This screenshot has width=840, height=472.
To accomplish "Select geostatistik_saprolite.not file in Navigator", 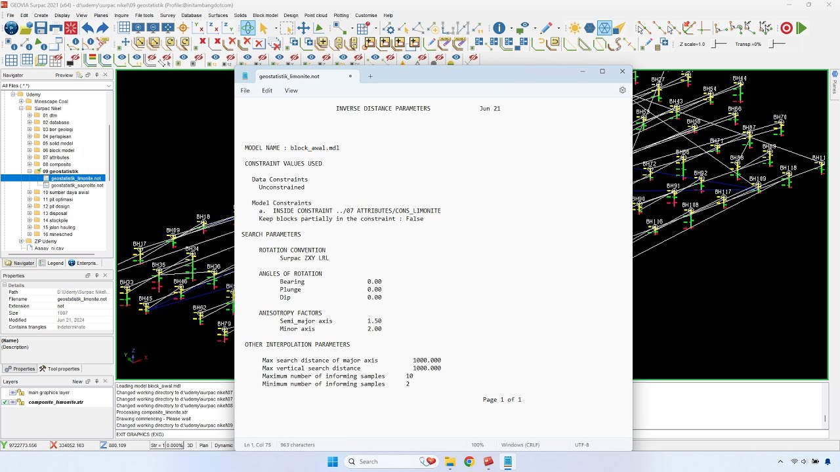I will [77, 186].
